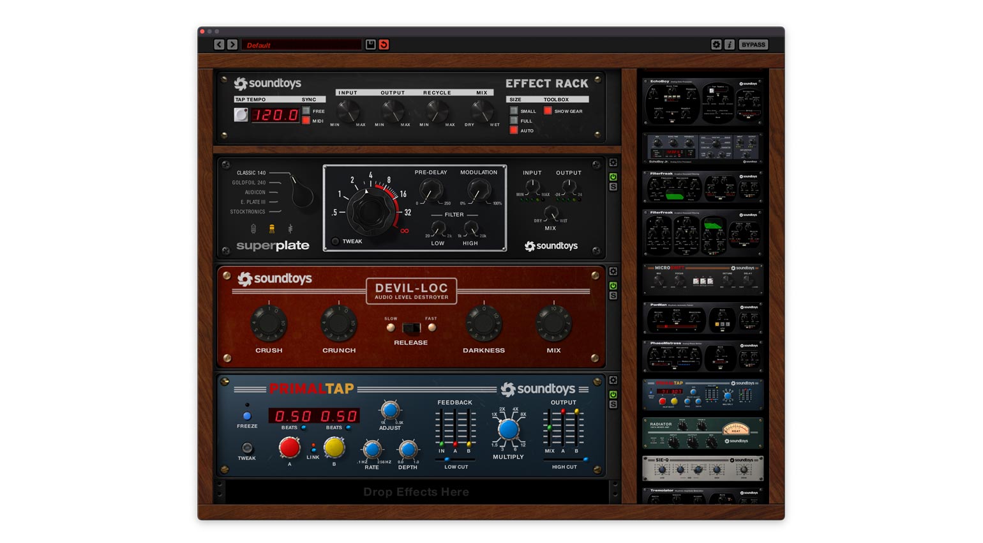Open the Default preset name menu
This screenshot has width=983, height=543.
(301, 45)
